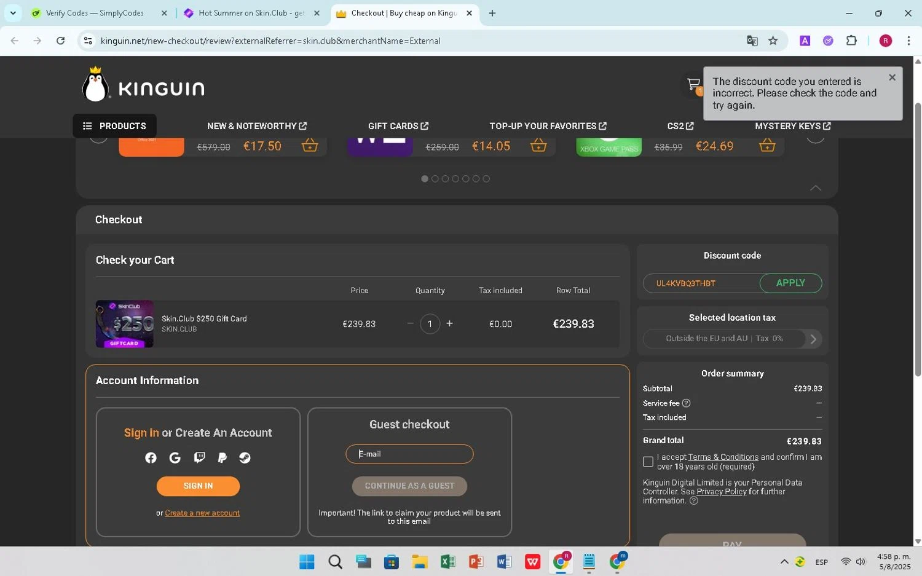Open taskbar Search
The height and width of the screenshot is (576, 922).
335,561
